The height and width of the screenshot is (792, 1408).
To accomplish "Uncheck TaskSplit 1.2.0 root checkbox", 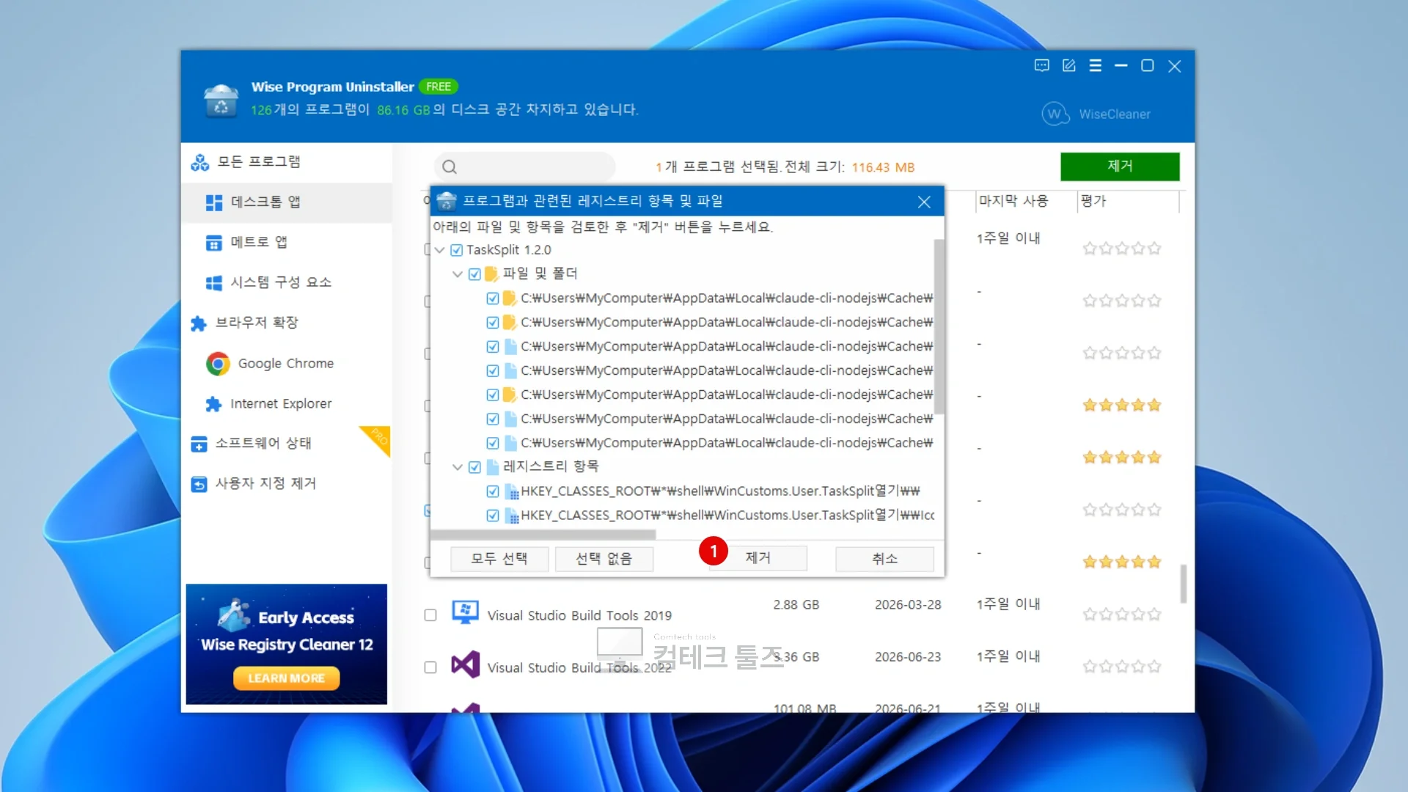I will point(456,250).
